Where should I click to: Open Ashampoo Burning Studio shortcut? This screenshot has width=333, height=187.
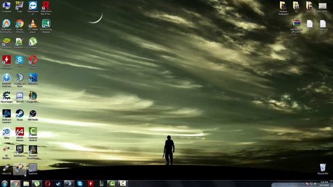(x=6, y=26)
